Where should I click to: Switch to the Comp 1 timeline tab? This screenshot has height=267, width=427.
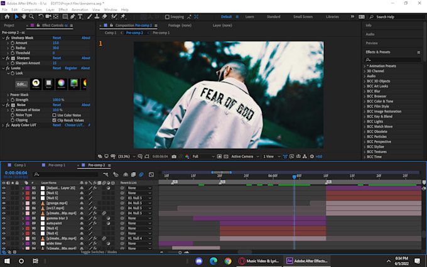[20, 165]
